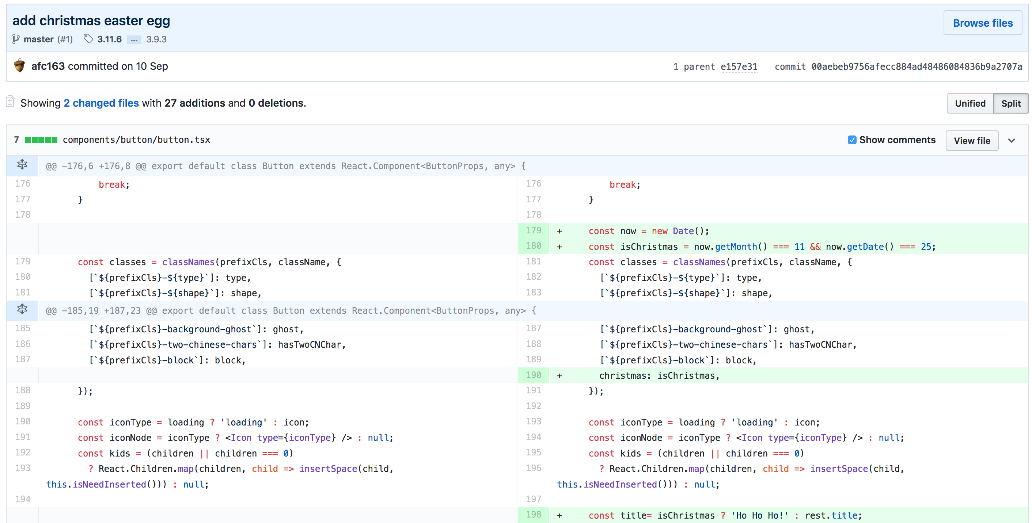The width and height of the screenshot is (1032, 523).
Task: Open the 2 changed files list
Action: pyautogui.click(x=101, y=103)
